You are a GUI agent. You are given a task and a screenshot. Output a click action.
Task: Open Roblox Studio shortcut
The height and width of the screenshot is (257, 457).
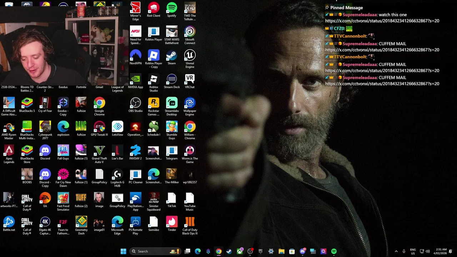[x=154, y=83]
